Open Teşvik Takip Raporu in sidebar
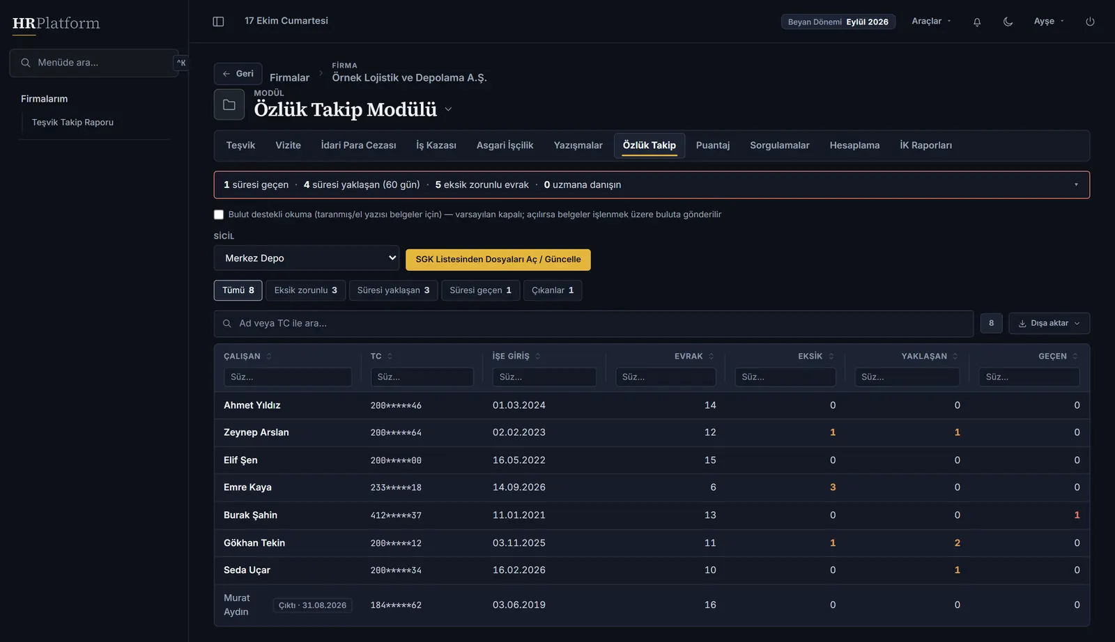Screen dimensions: 1115x642 pos(72,123)
